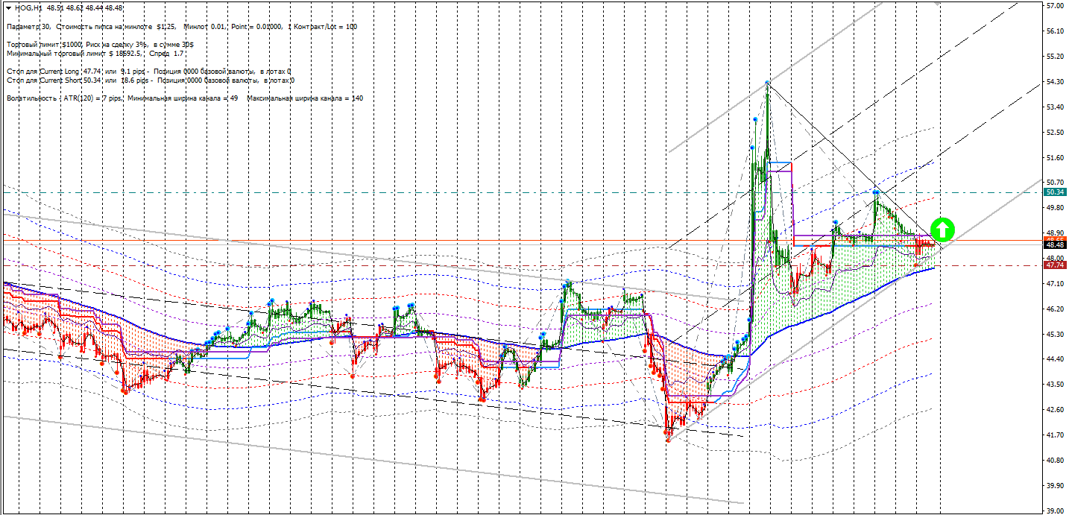Click the blue dot marker at chart peak
Viewport: 1069px width, 515px height.
[767, 83]
